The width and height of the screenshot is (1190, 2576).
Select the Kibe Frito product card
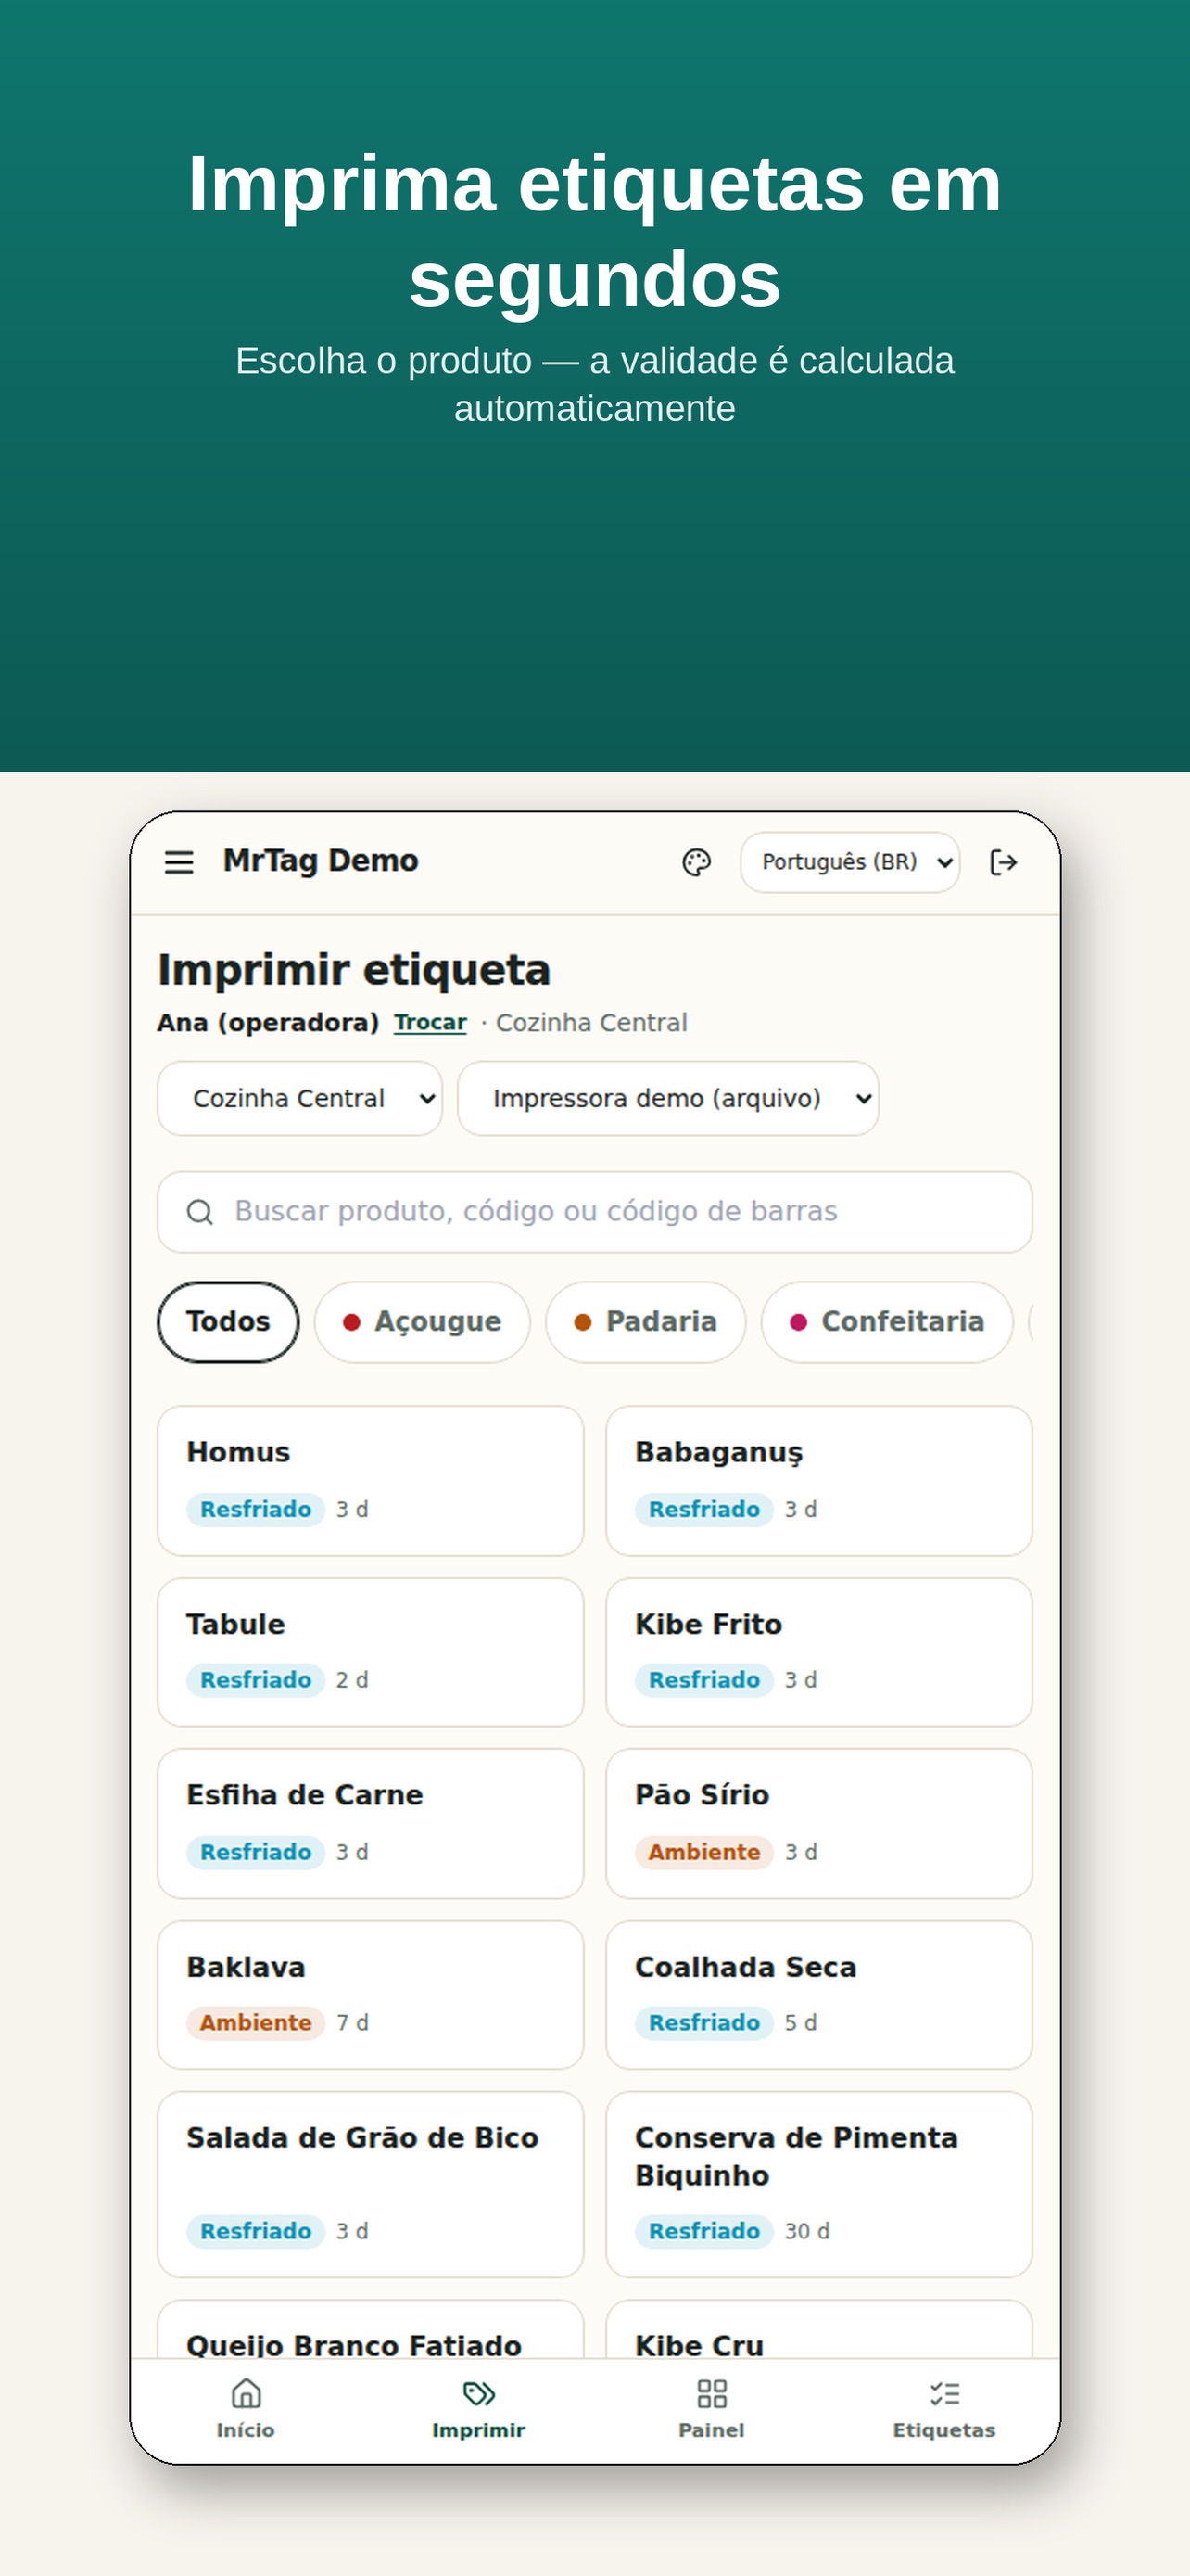pos(819,1652)
